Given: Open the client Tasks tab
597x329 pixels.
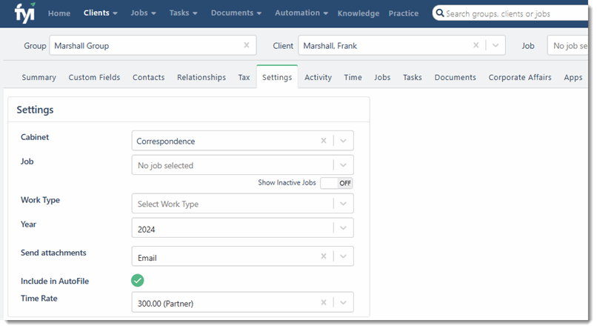Looking at the screenshot, I should tap(413, 77).
